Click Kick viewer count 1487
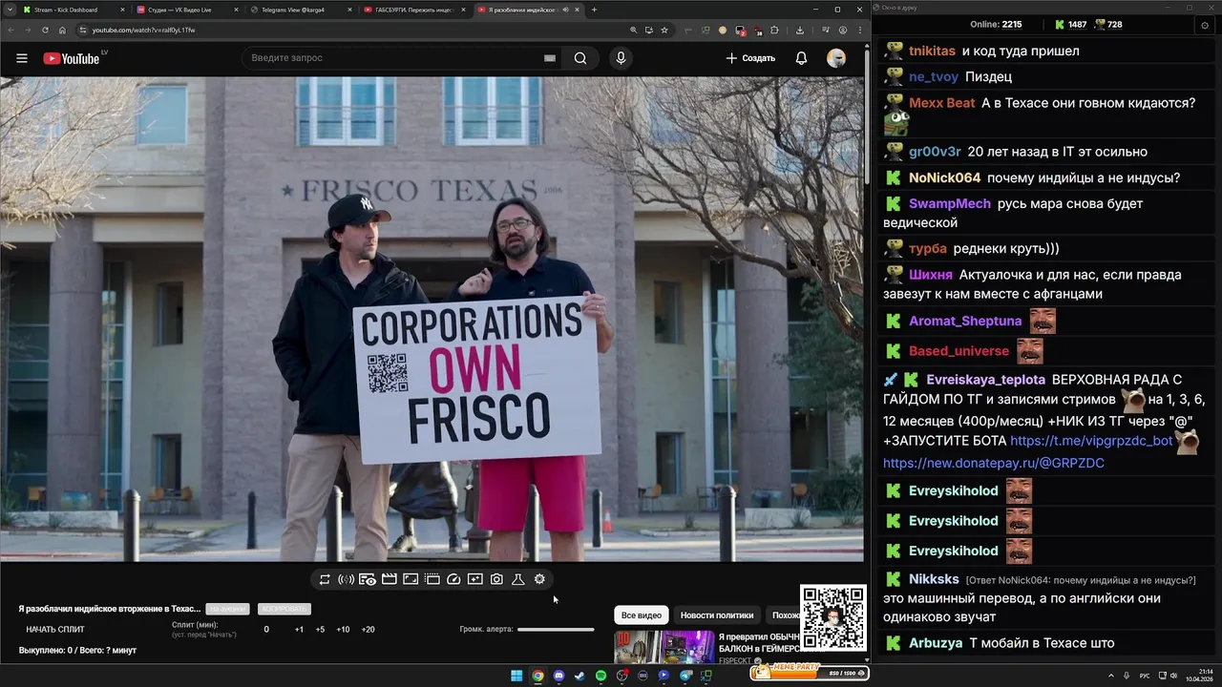This screenshot has height=687, width=1222. pyautogui.click(x=1069, y=25)
